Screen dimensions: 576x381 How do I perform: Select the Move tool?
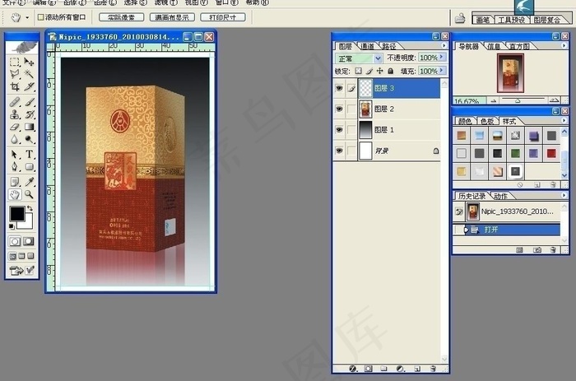[x=29, y=62]
